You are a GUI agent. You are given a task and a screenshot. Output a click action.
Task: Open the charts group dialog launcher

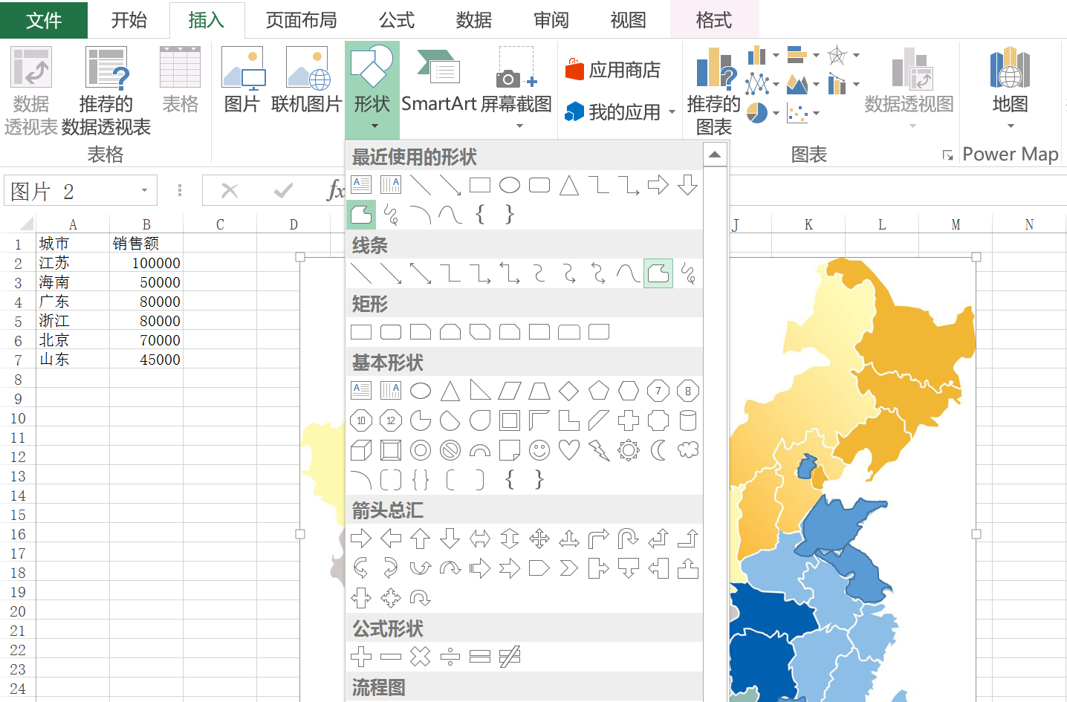point(947,155)
